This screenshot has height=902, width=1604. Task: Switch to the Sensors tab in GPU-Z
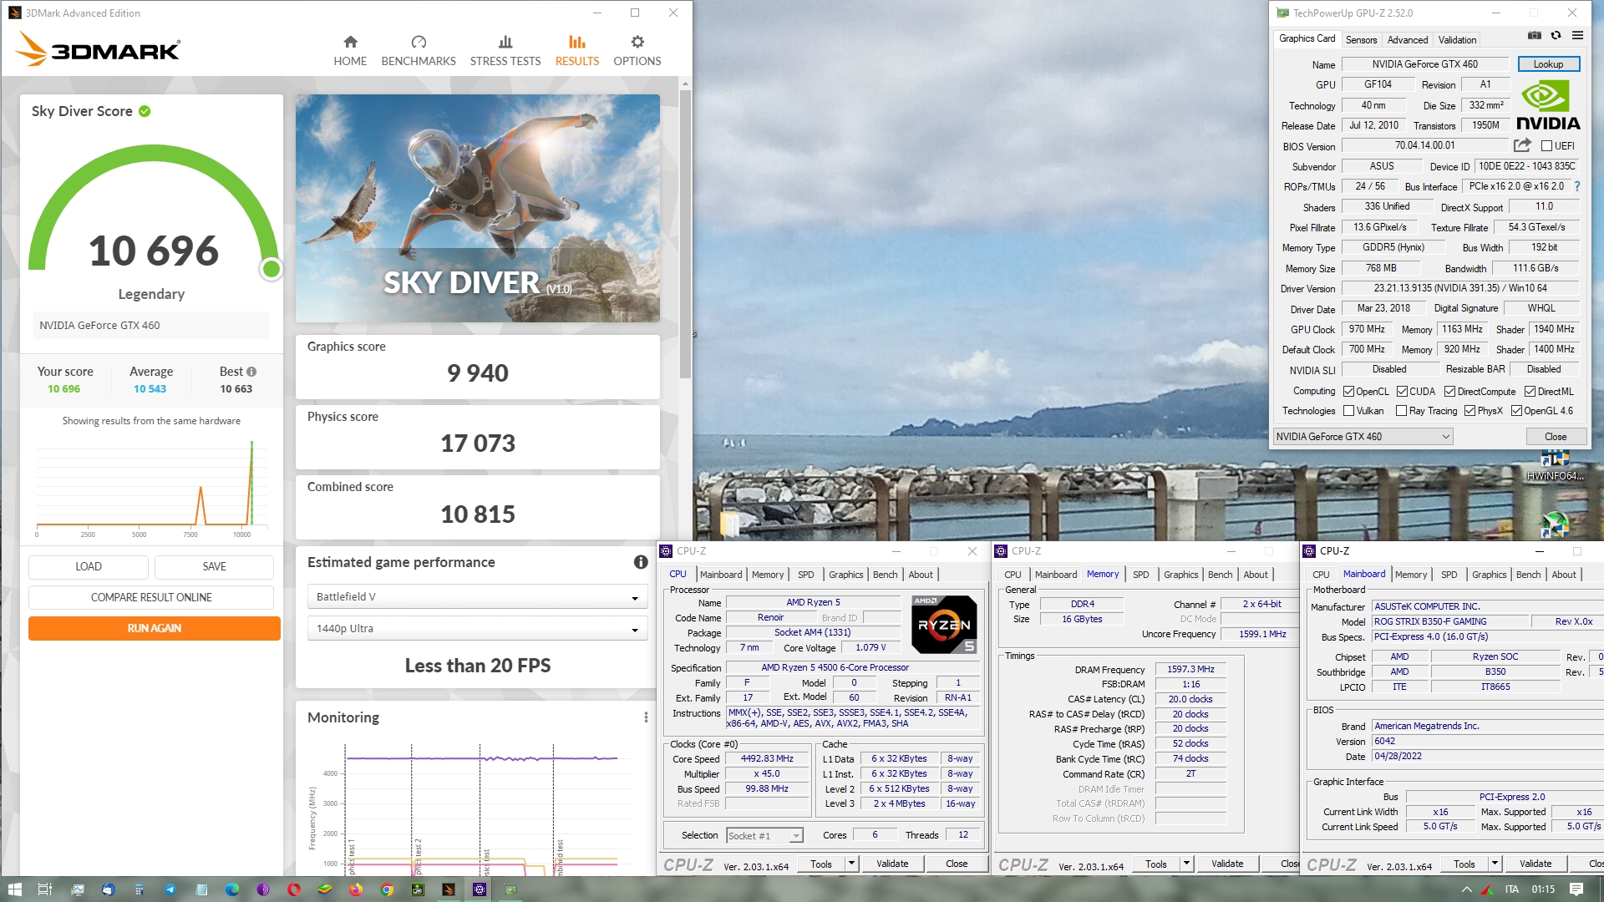(1361, 39)
